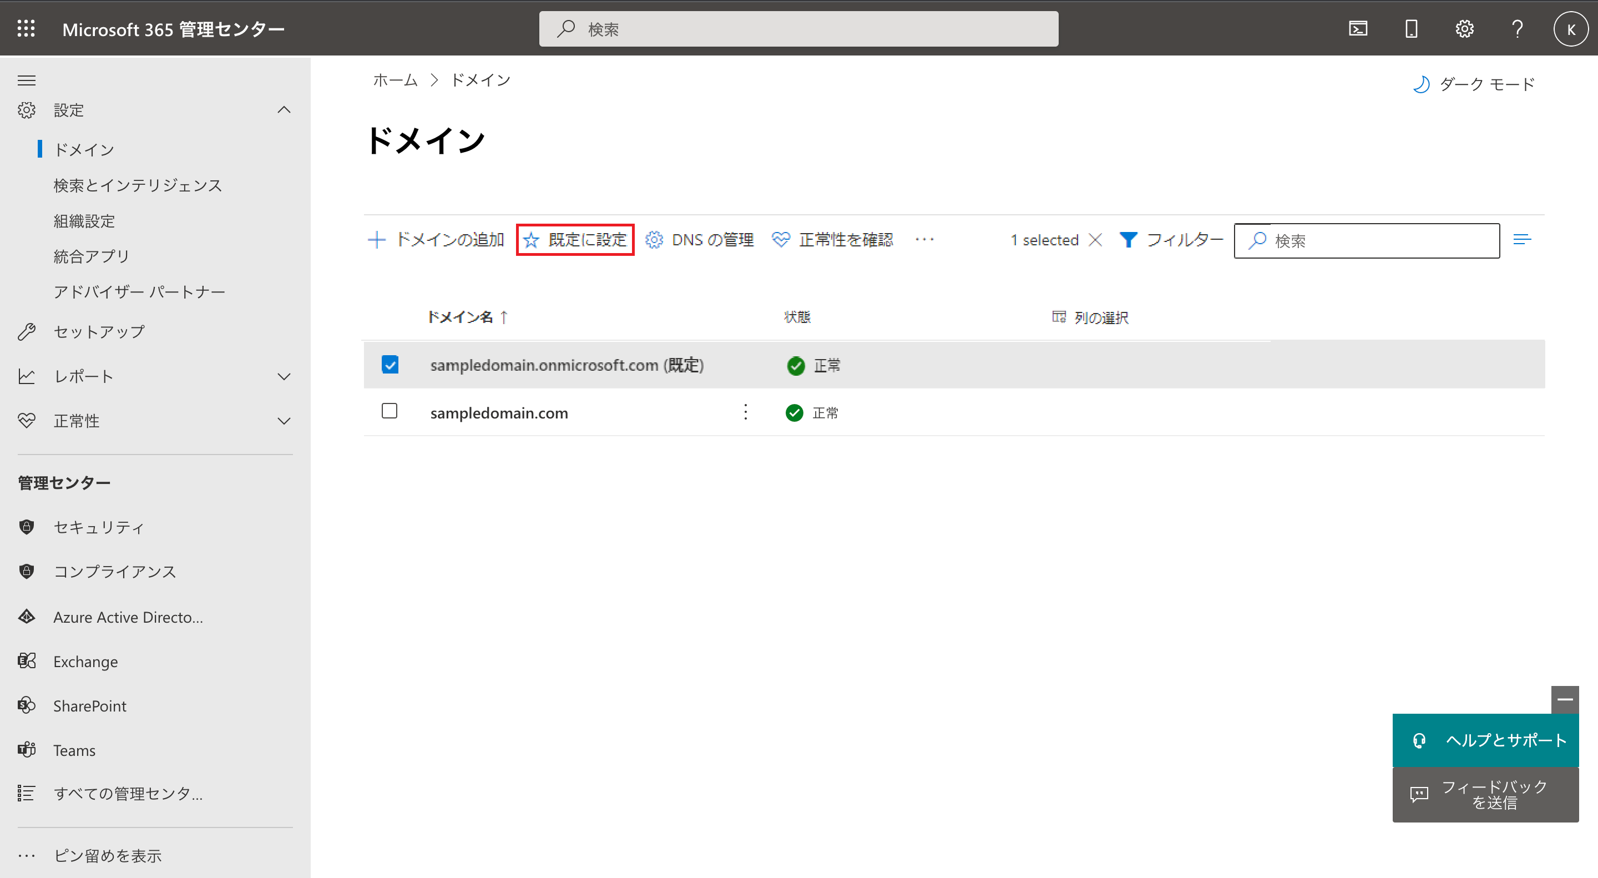Click Microsoft 365 管理センター title

point(174,29)
